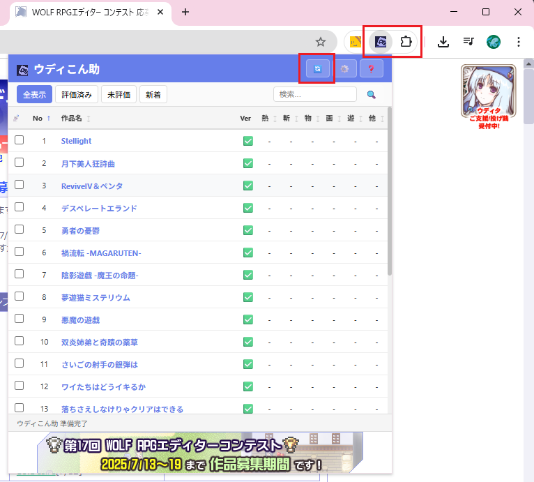Open the browser downloads icon
The image size is (534, 482).
[x=443, y=42]
